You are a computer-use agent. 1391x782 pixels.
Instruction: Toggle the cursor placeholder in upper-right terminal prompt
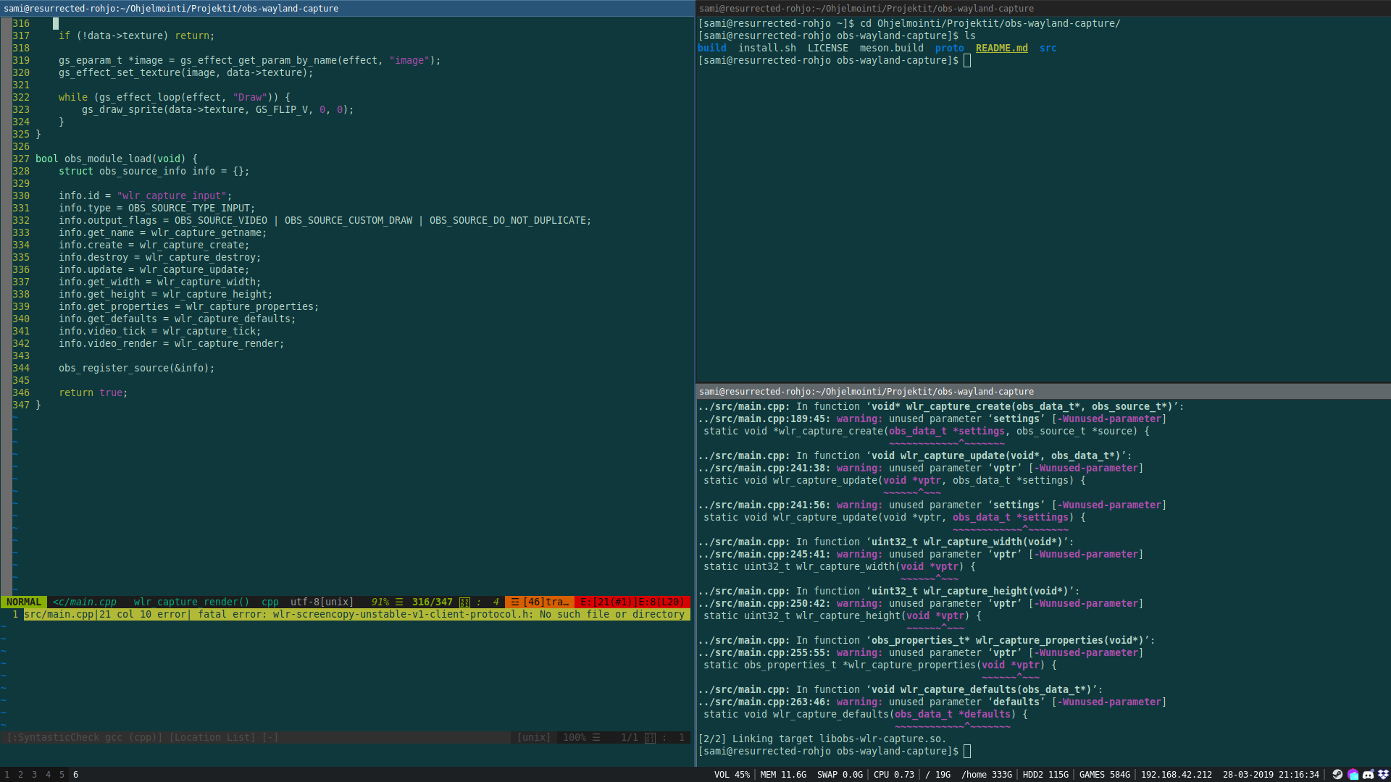tap(967, 61)
